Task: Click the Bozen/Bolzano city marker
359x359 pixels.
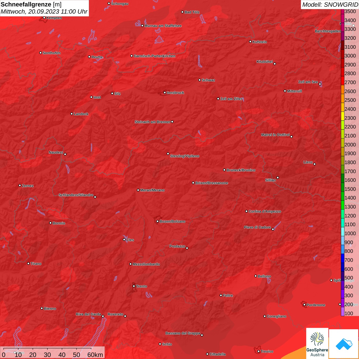Action: point(157,221)
